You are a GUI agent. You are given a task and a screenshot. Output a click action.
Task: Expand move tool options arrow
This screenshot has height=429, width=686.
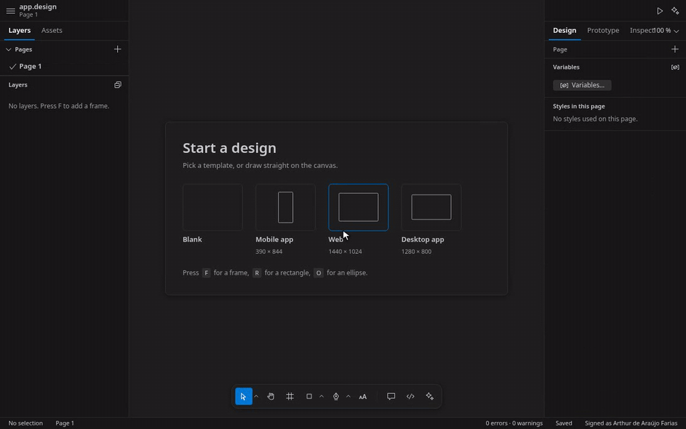pyautogui.click(x=257, y=397)
